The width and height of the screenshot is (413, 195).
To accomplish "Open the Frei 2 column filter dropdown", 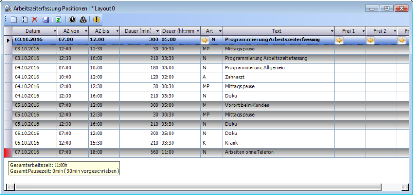I will pos(394,31).
